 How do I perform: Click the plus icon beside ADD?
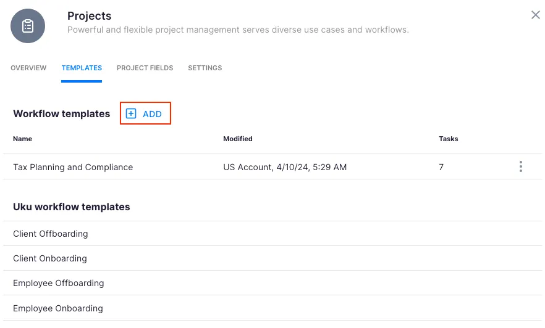pos(131,113)
